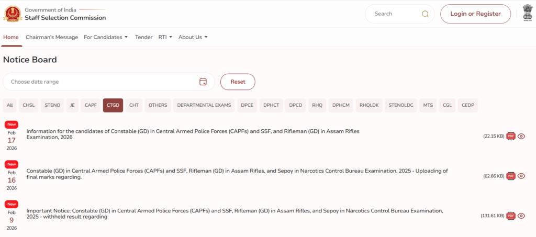Click the Government of India text
The image size is (536, 237).
pyautogui.click(x=50, y=9)
